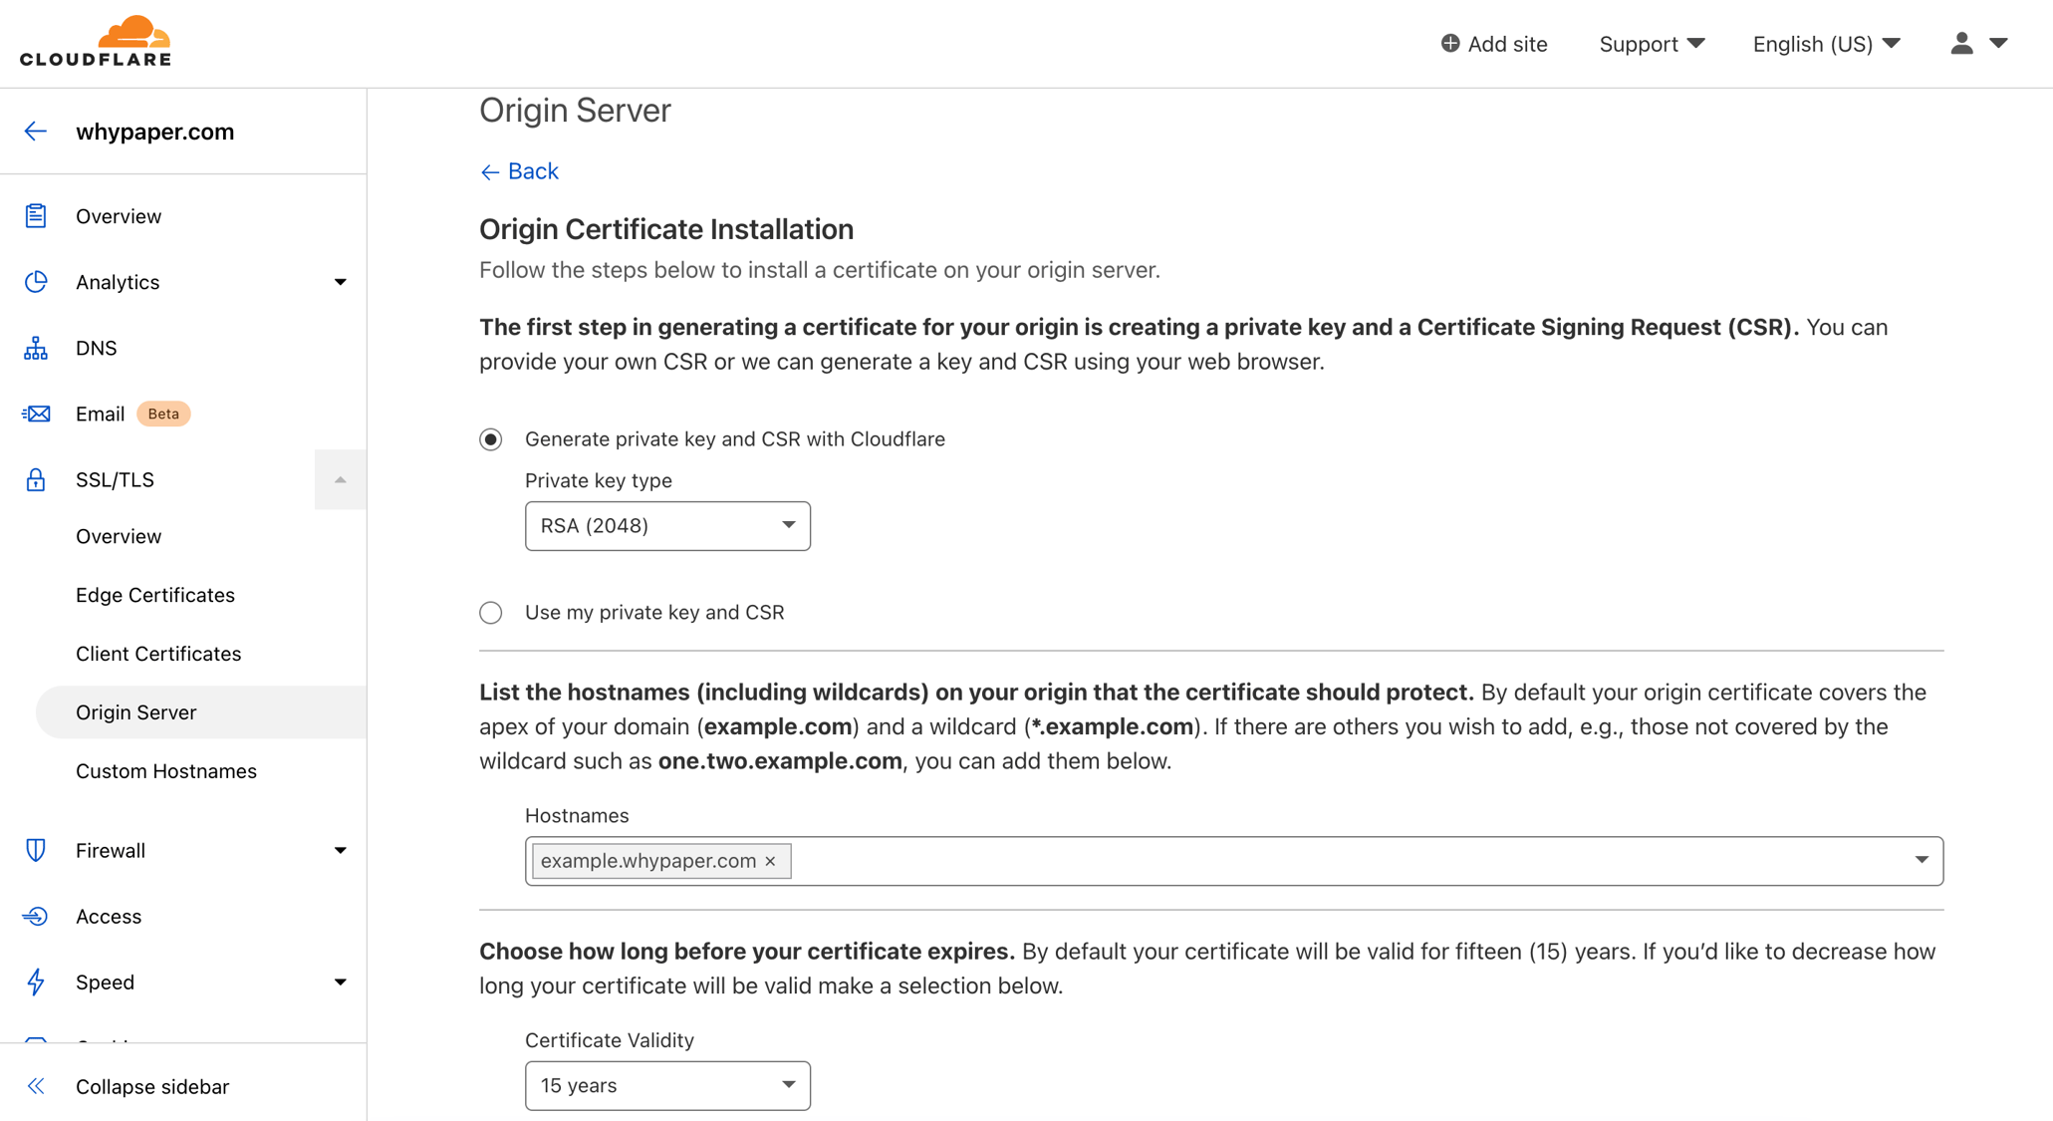This screenshot has height=1121, width=2053.
Task: Choose 'Use my private key and CSR'
Action: click(491, 612)
